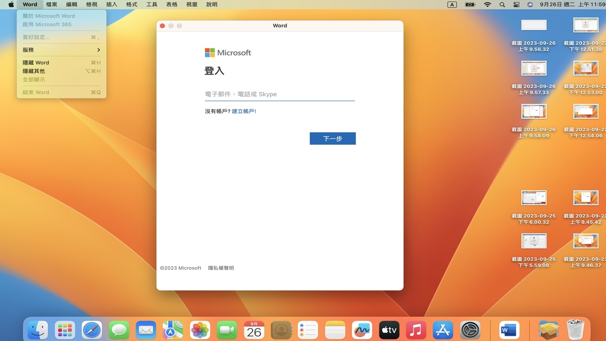Expand the 服務 submenu

pos(62,50)
